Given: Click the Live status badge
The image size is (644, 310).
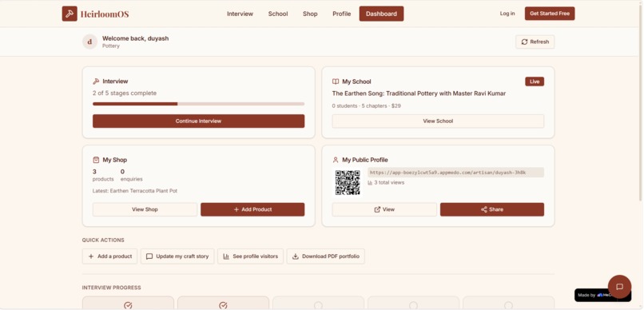Looking at the screenshot, I should click(x=535, y=81).
